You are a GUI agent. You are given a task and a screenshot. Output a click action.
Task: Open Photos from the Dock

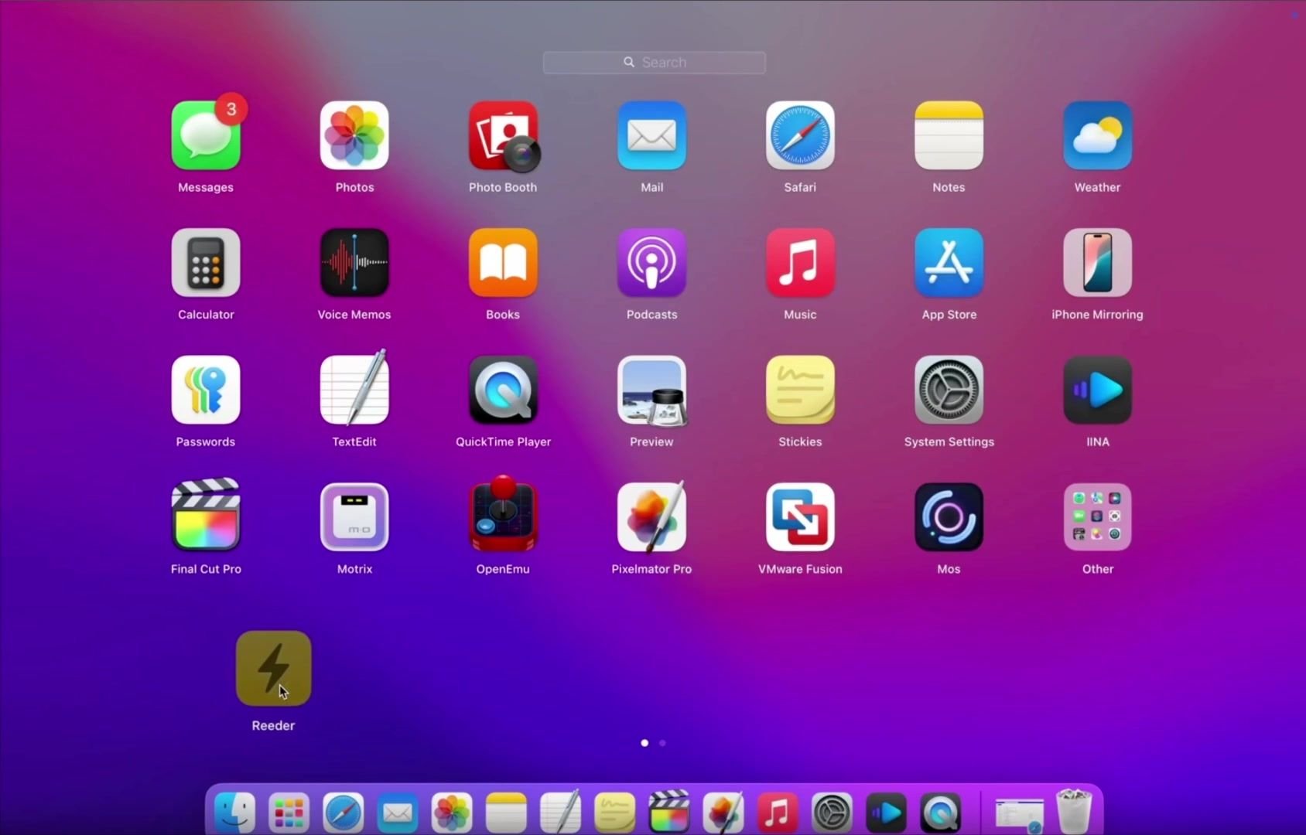[x=452, y=813]
